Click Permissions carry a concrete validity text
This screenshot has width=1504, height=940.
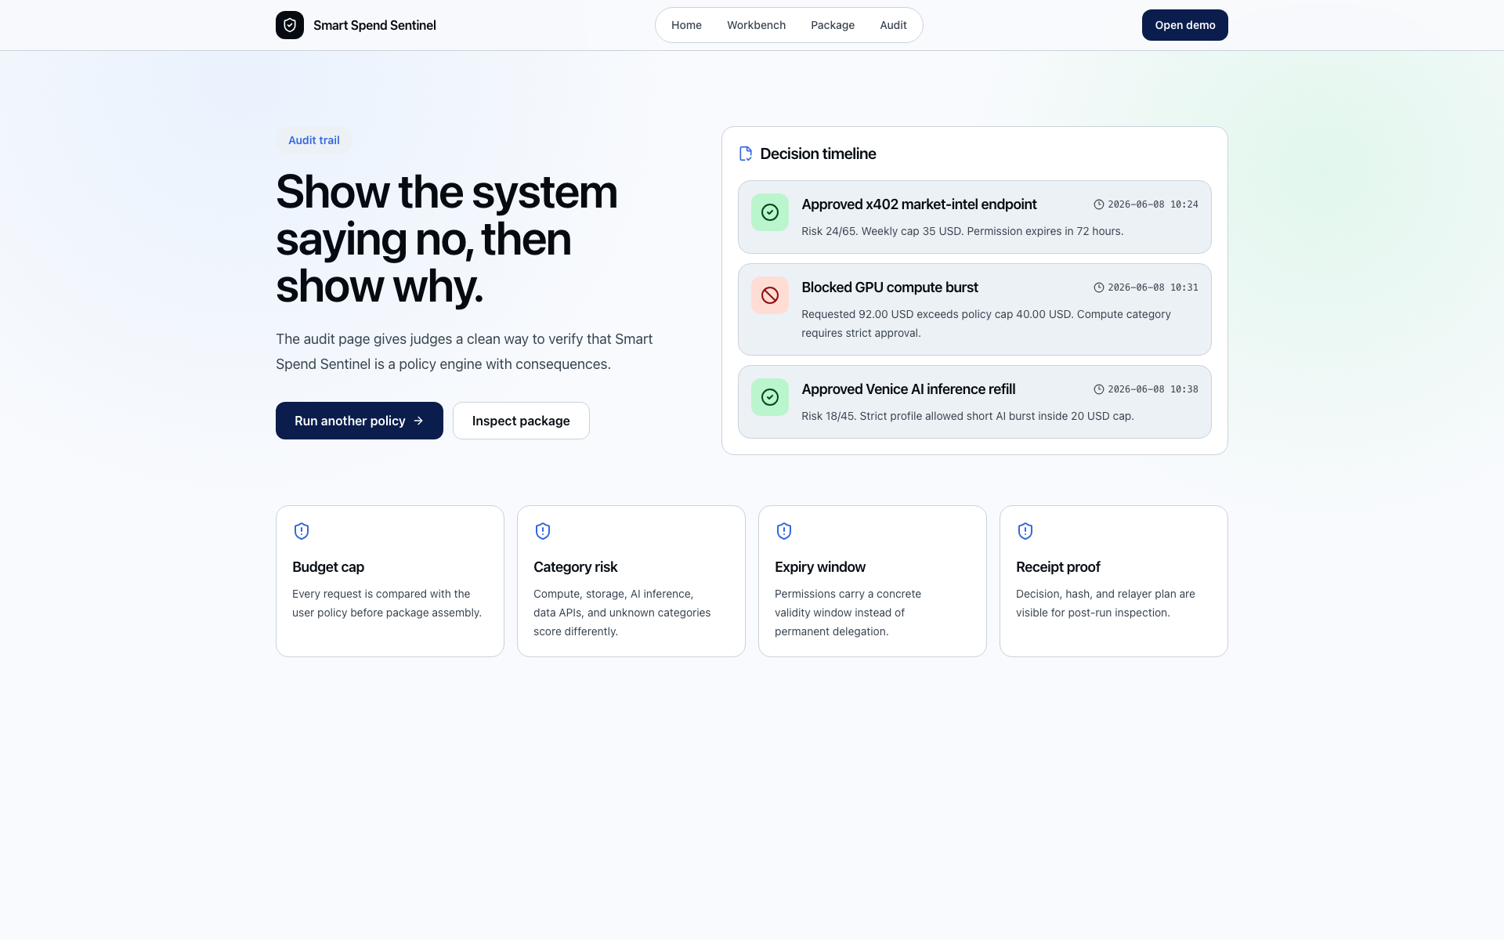pyautogui.click(x=848, y=613)
